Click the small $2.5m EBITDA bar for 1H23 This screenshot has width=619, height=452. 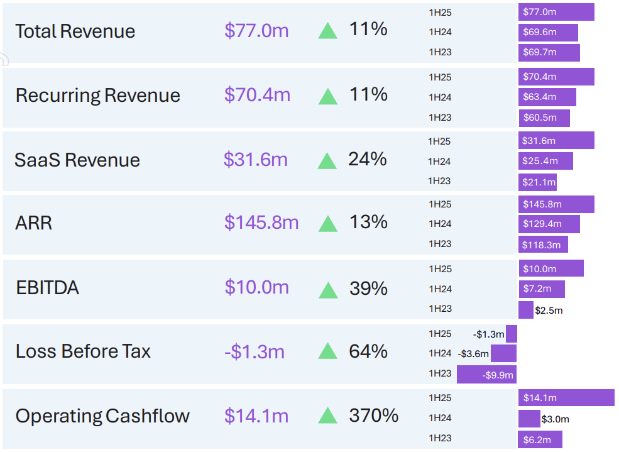(x=525, y=310)
